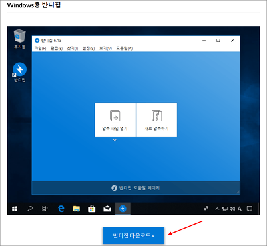Click the Bandizip logo in title bar
This screenshot has width=267, height=246.
[x=37, y=41]
